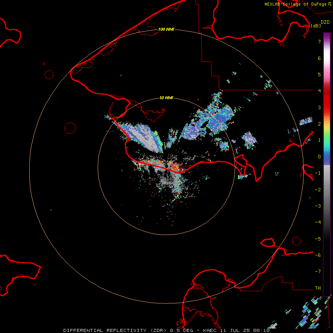Click the colorbar value -1 label

(x=318, y=173)
